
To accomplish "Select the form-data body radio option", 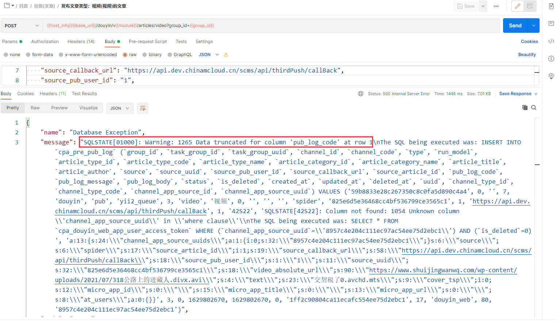I will coord(28,55).
